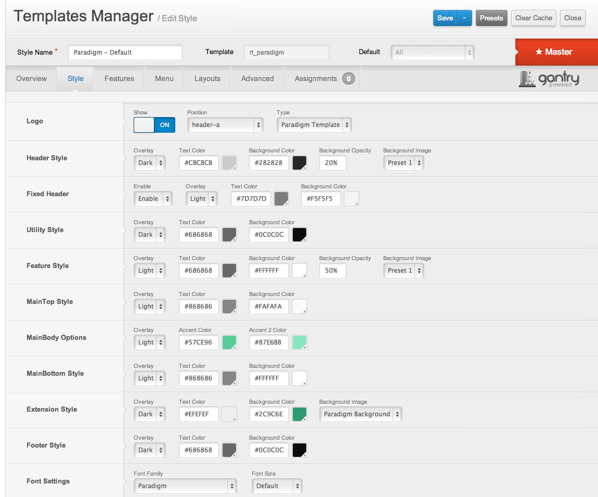The width and height of the screenshot is (598, 497).
Task: Open the MainBody Options Overlay dropdown
Action: pyautogui.click(x=150, y=342)
